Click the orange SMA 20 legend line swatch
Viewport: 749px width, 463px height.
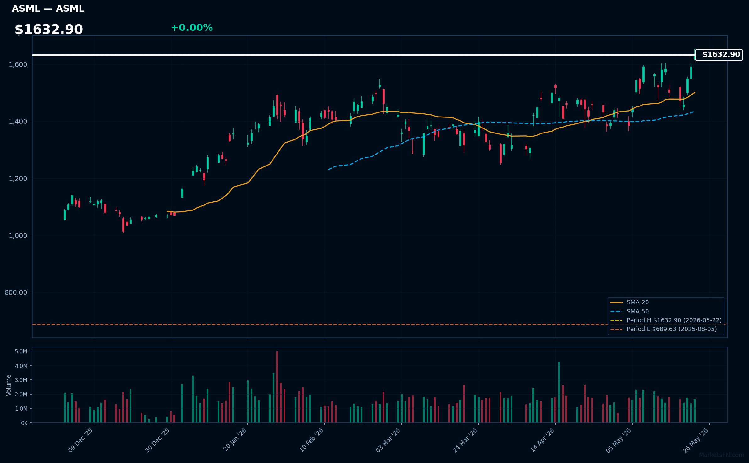coord(616,302)
